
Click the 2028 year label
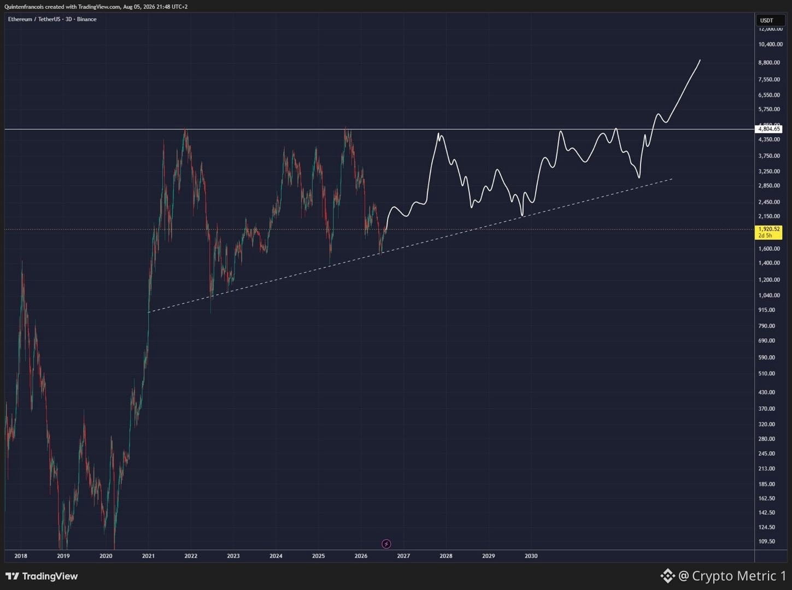[x=446, y=556]
